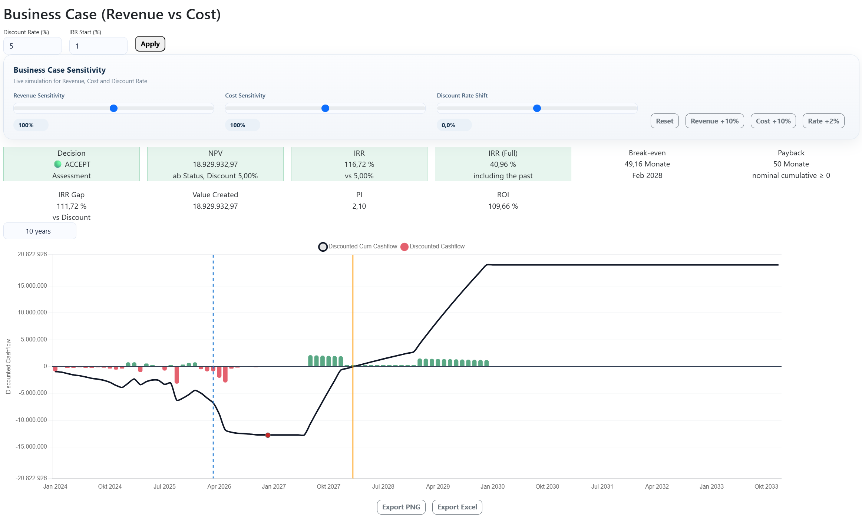862x522 pixels.
Task: Click Export Excel button
Action: [457, 507]
